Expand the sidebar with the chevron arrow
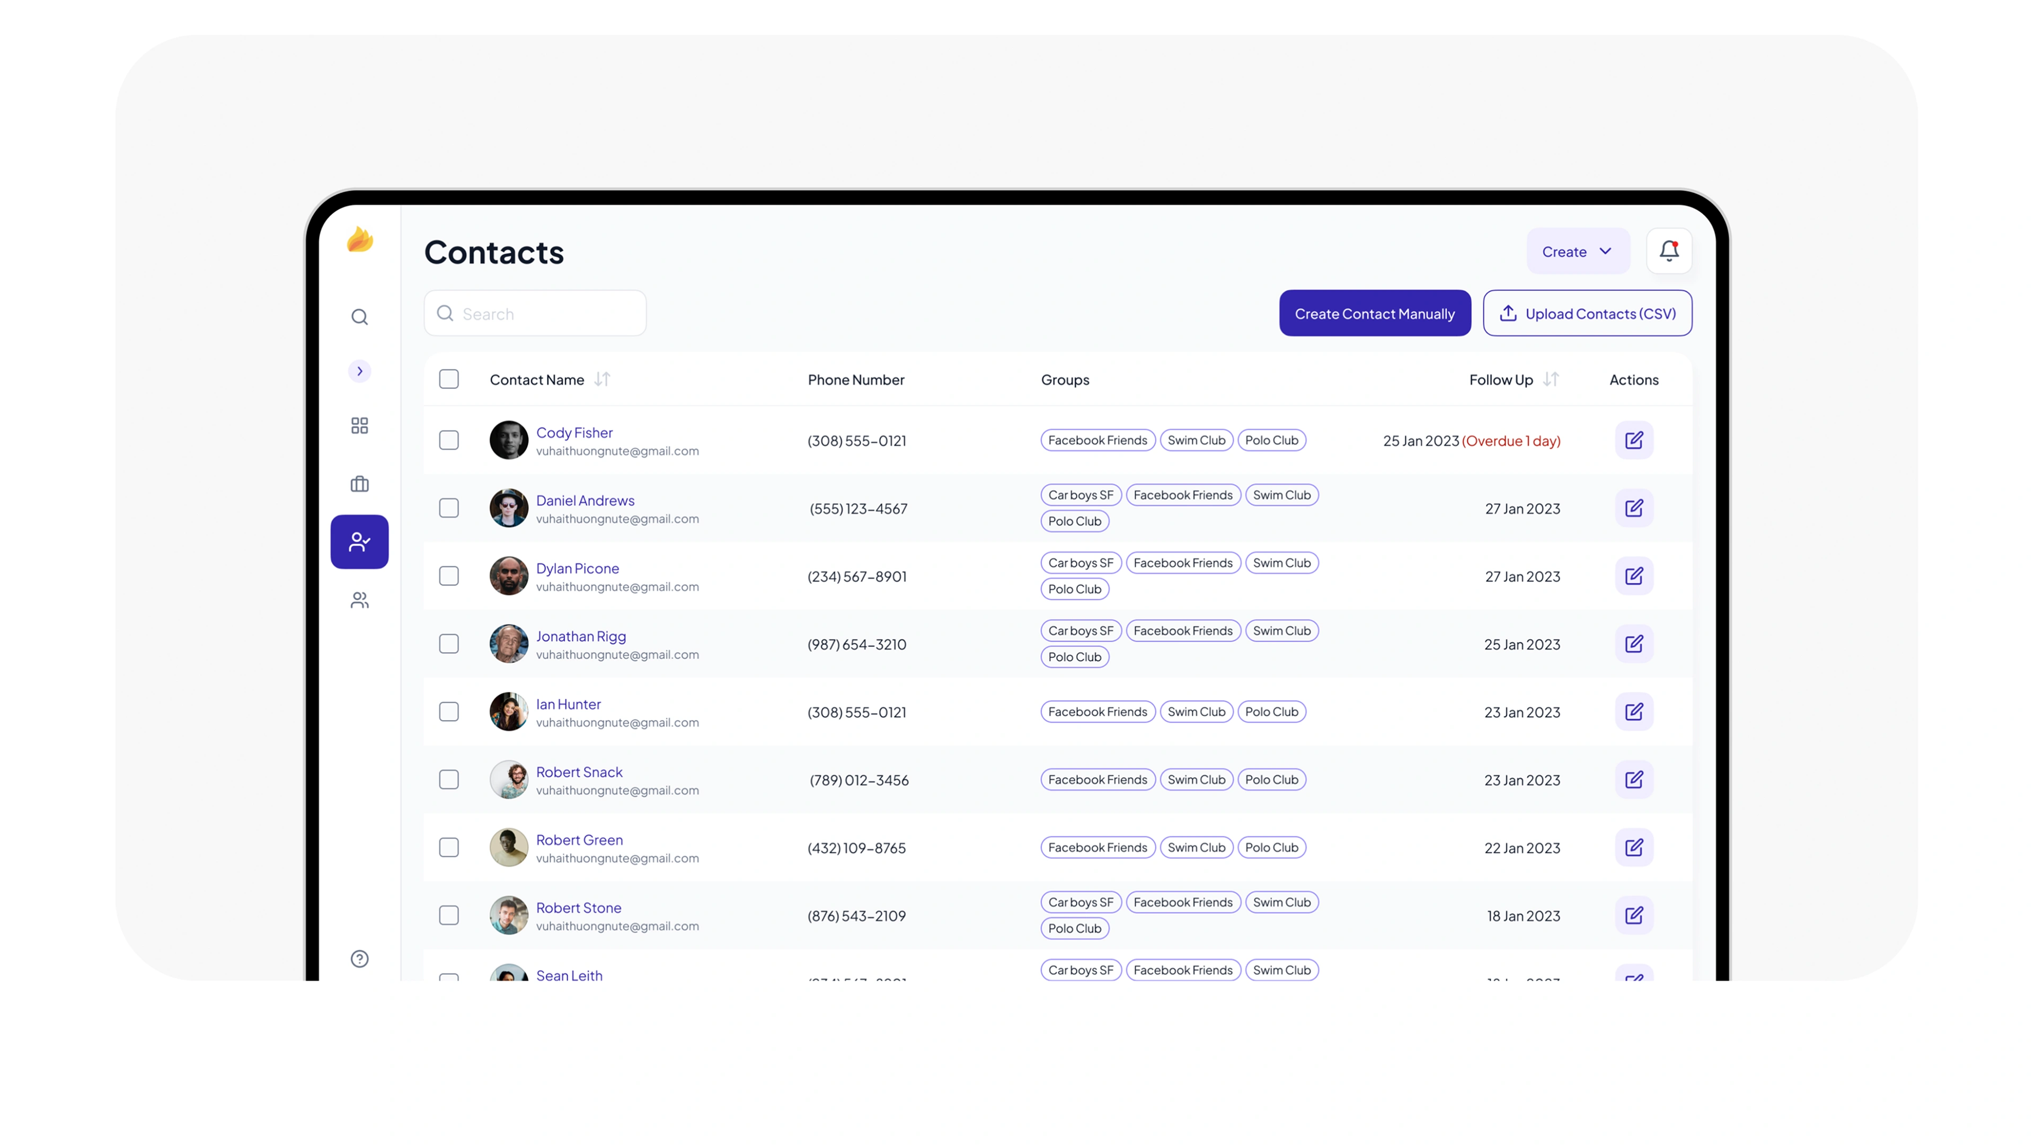The height and width of the screenshot is (1147, 2035). (359, 371)
